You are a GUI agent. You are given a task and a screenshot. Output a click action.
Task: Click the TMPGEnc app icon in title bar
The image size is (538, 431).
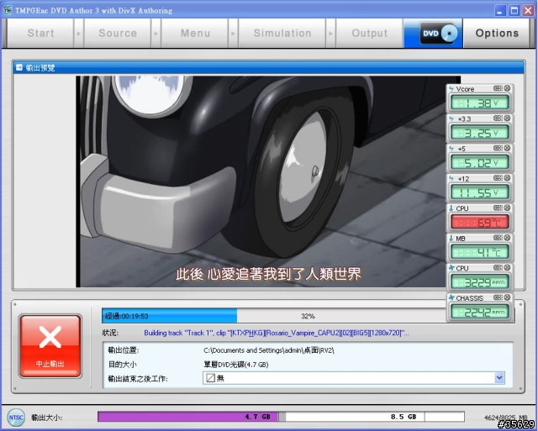[x=8, y=9]
